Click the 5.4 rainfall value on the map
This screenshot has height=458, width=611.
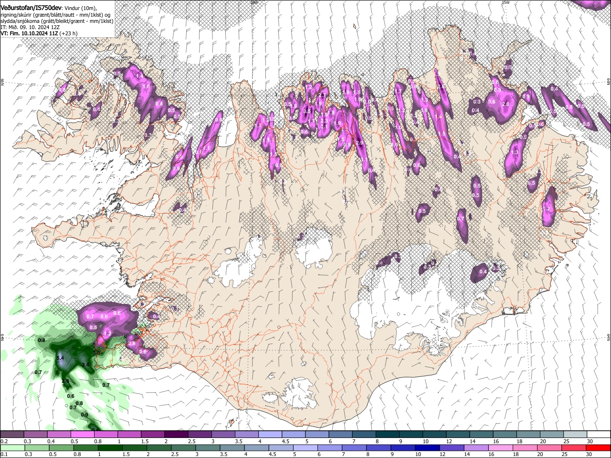(x=61, y=358)
